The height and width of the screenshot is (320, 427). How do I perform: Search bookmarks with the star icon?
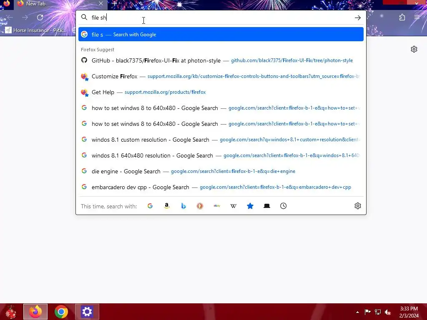click(250, 206)
